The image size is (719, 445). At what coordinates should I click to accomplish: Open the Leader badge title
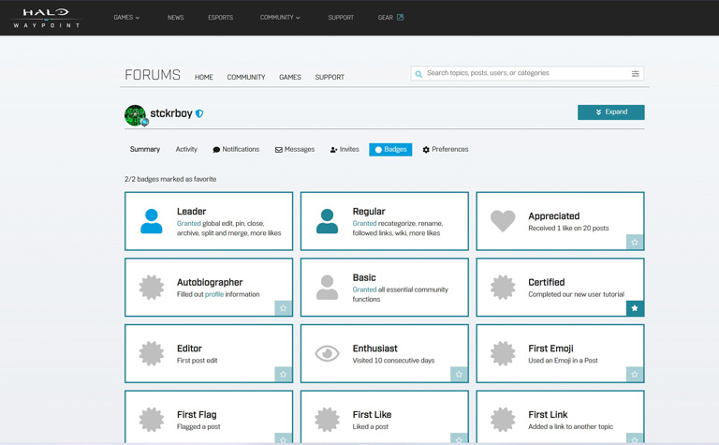192,212
